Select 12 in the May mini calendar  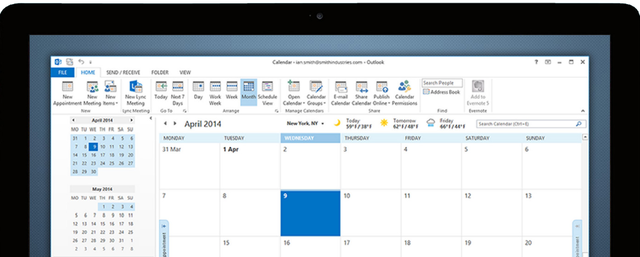click(x=75, y=224)
